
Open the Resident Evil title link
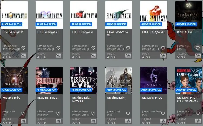(x=185, y=32)
